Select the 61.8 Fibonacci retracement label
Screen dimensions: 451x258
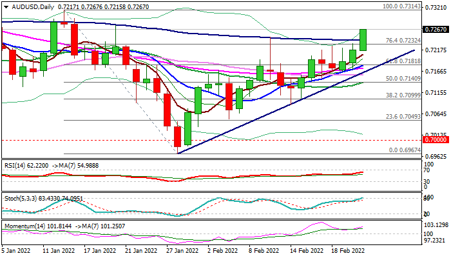[403, 61]
